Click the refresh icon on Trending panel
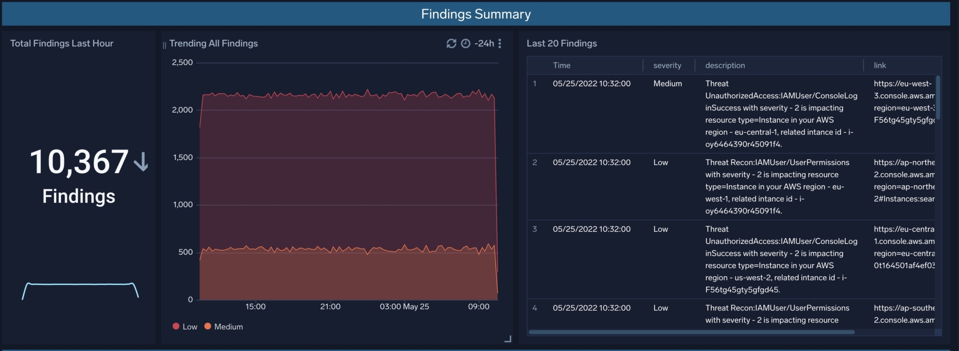This screenshot has width=959, height=351. 451,44
